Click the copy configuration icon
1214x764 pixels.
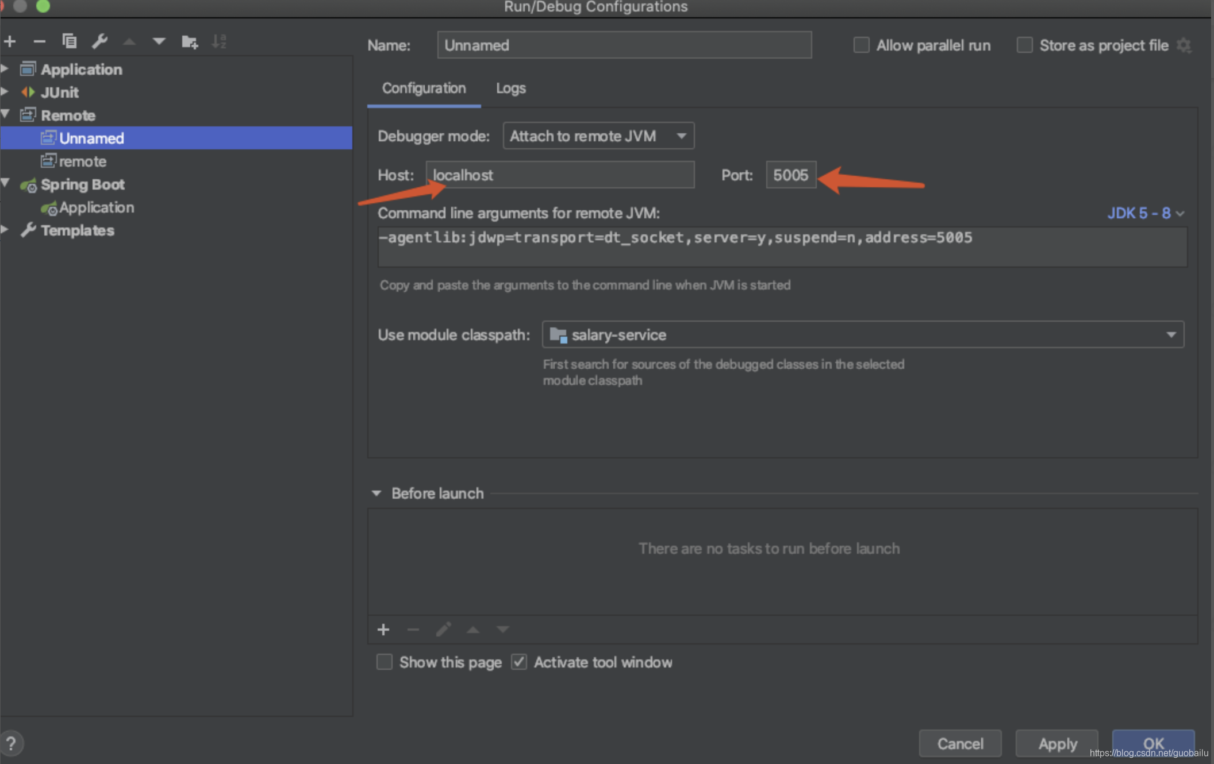tap(69, 41)
